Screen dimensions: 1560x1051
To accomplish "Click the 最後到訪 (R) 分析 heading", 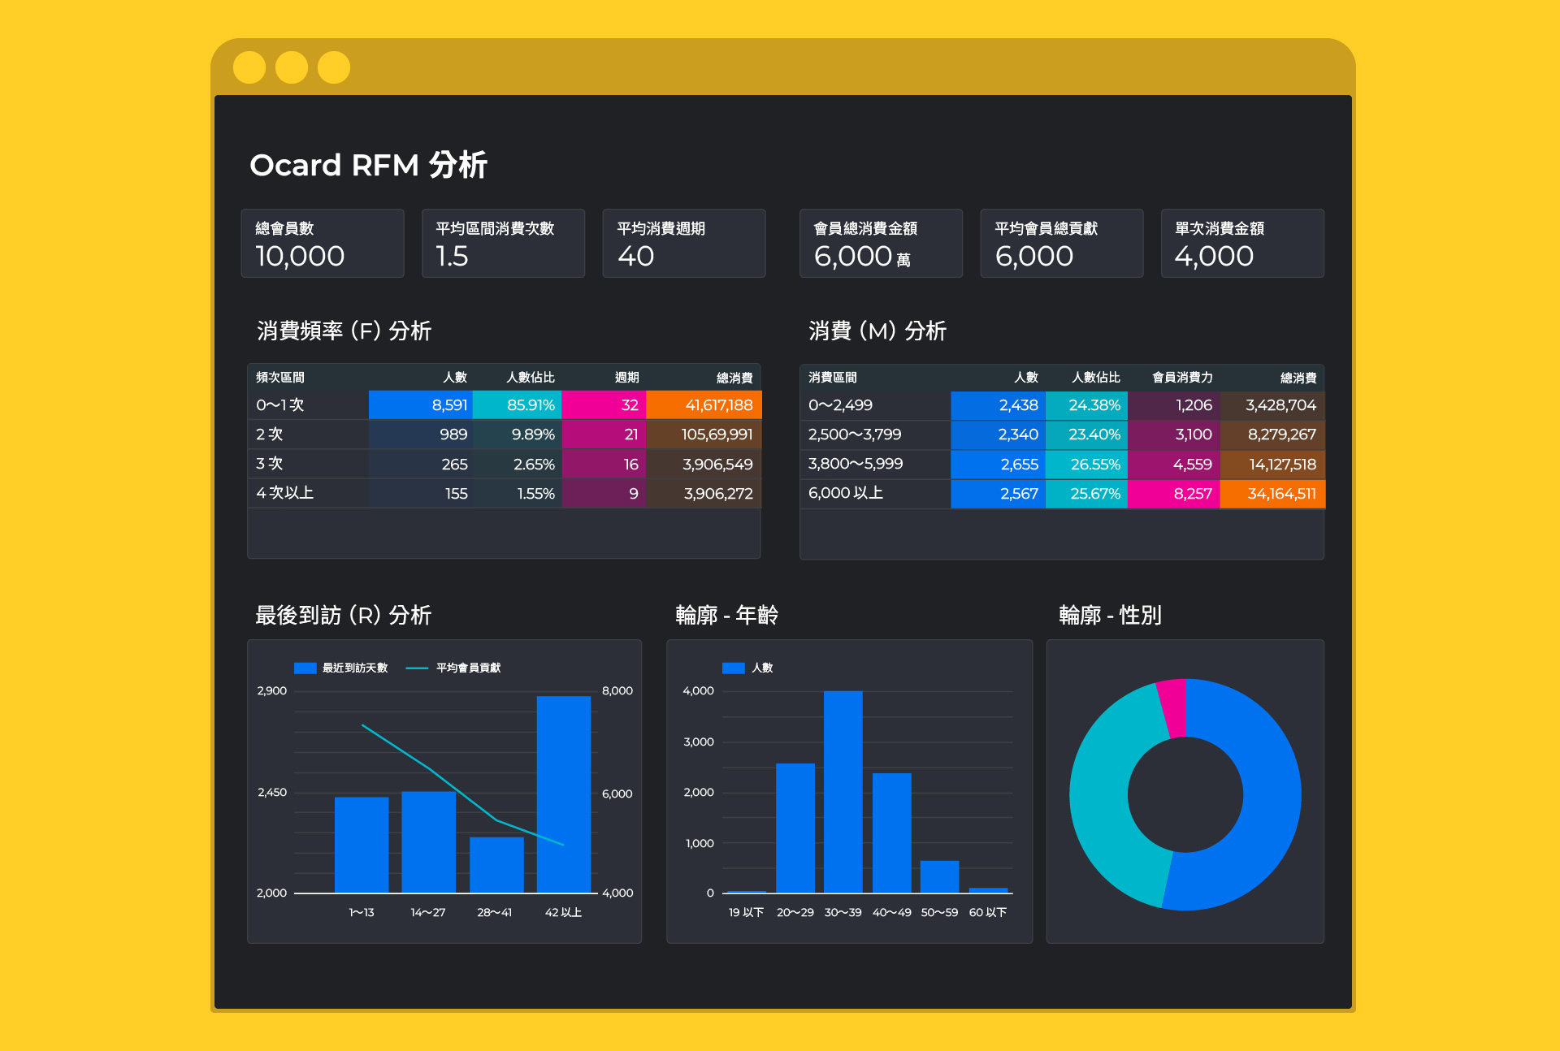I will coord(343,615).
